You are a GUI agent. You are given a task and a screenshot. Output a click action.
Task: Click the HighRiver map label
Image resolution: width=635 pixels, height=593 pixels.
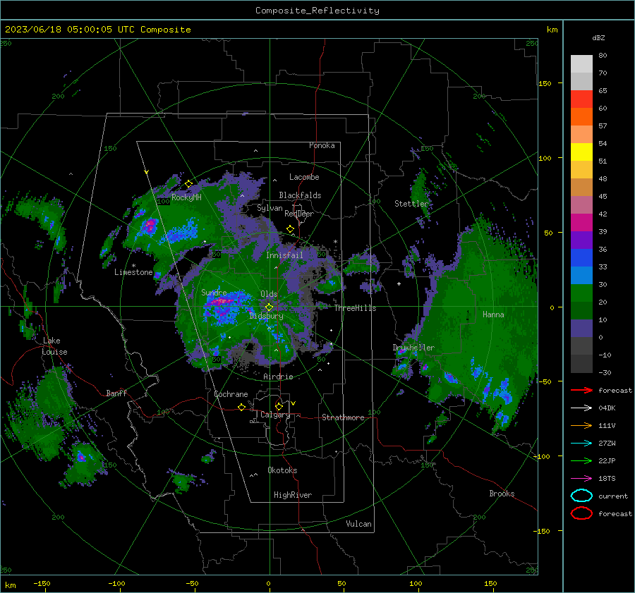293,495
